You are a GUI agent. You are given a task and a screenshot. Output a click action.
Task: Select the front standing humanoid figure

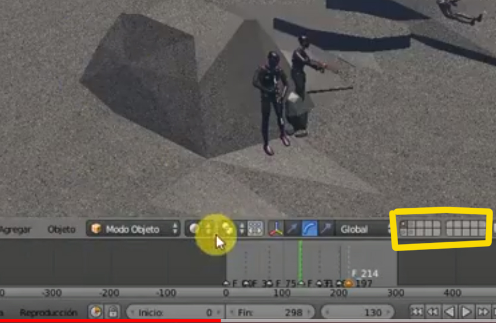point(271,102)
